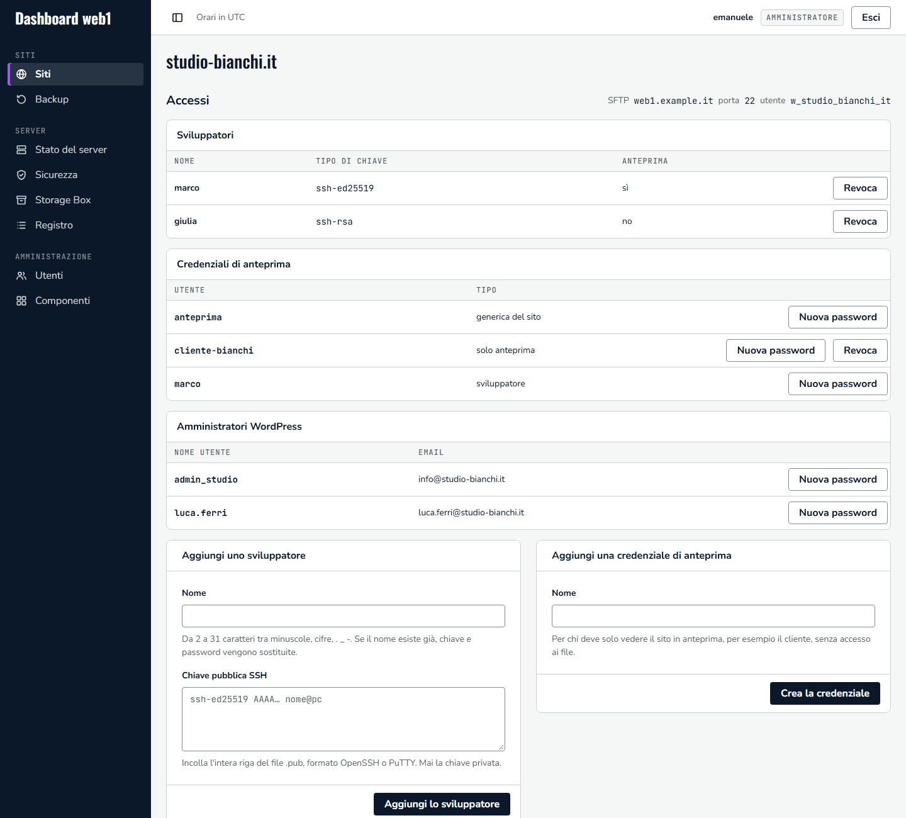Go to Backup section
The image size is (906, 818).
pyautogui.click(x=75, y=99)
